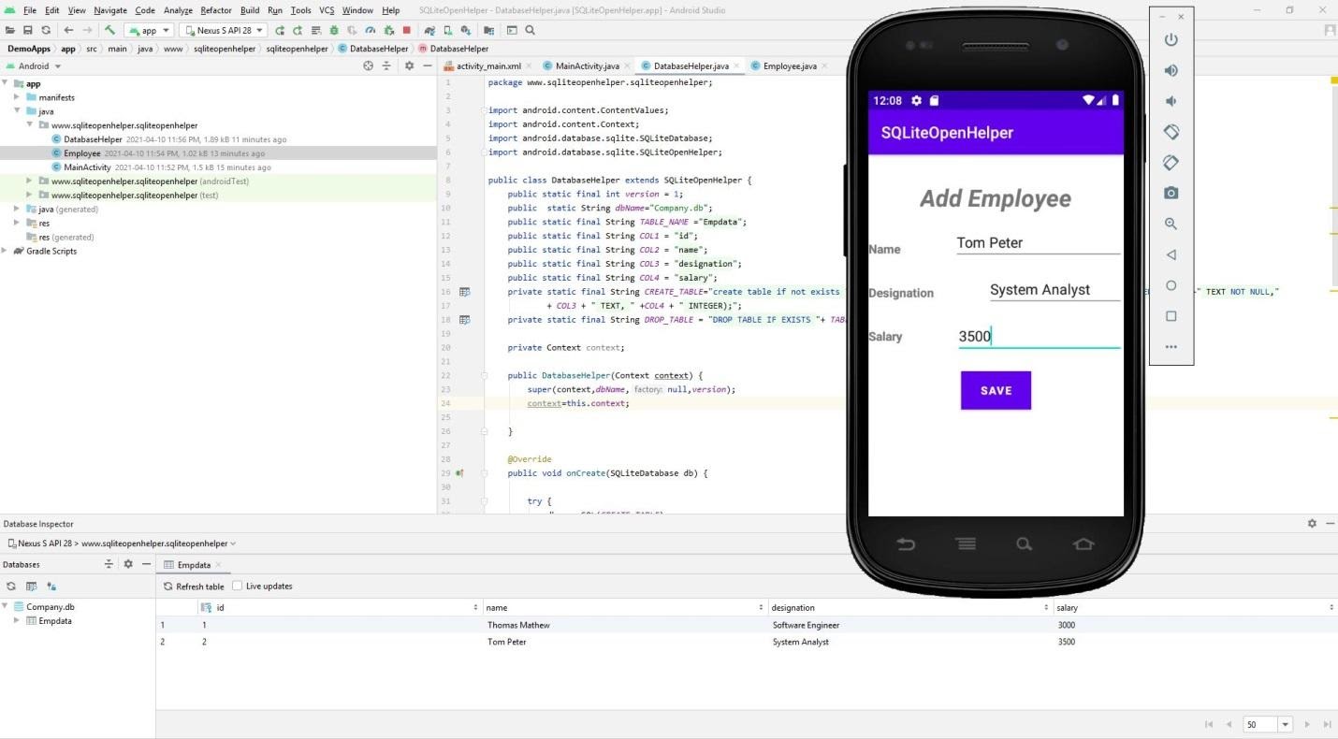Click the Name field containing Tom Peter
Image resolution: width=1338 pixels, height=739 pixels.
point(1038,243)
